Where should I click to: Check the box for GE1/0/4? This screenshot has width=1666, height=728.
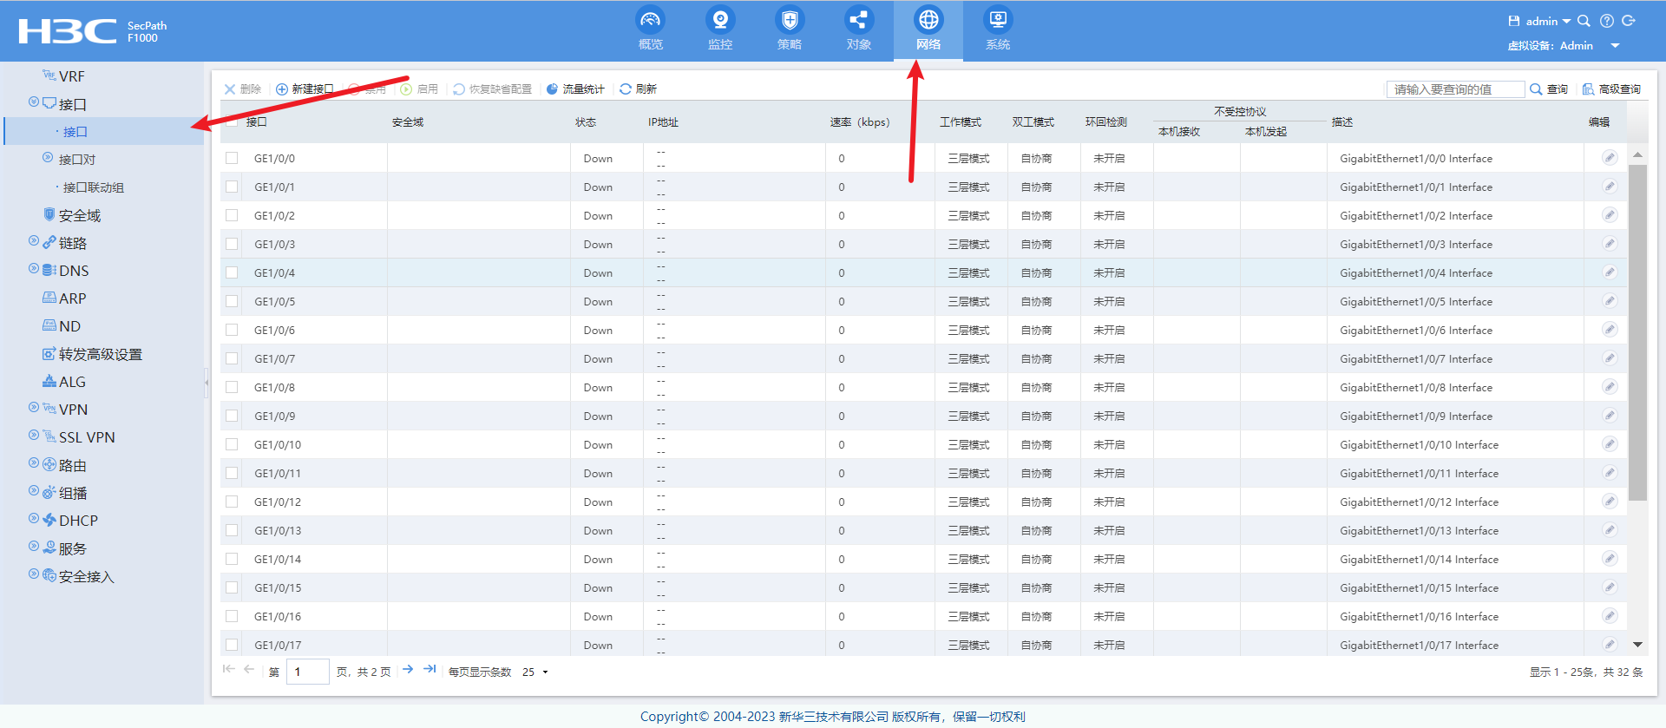[232, 272]
